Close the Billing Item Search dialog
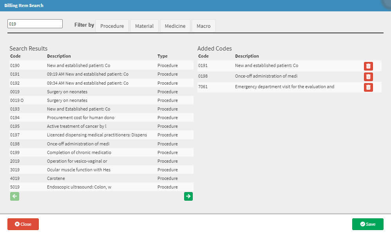The width and height of the screenshot is (391, 234). (23, 224)
